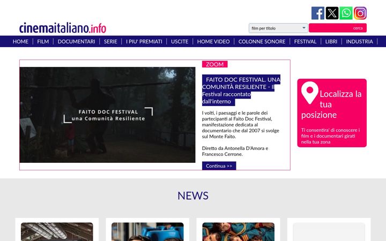The height and width of the screenshot is (241, 386).
Task: Open the USCITE menu item
Action: tap(180, 42)
